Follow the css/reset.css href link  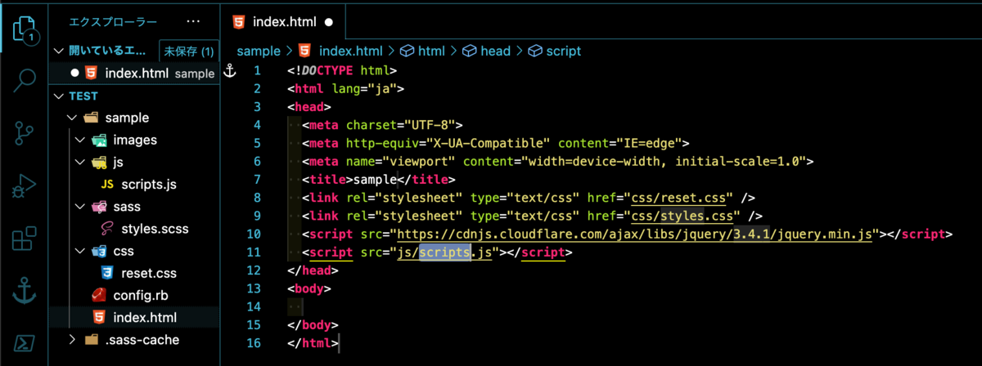point(679,199)
